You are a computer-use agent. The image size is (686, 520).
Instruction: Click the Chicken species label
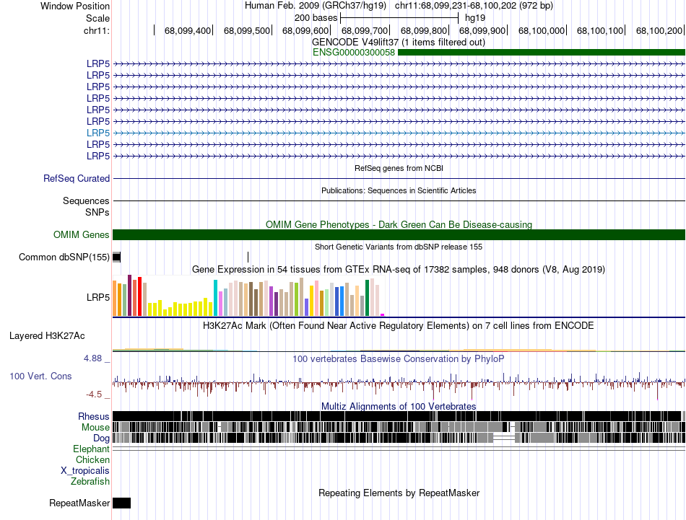click(x=92, y=459)
